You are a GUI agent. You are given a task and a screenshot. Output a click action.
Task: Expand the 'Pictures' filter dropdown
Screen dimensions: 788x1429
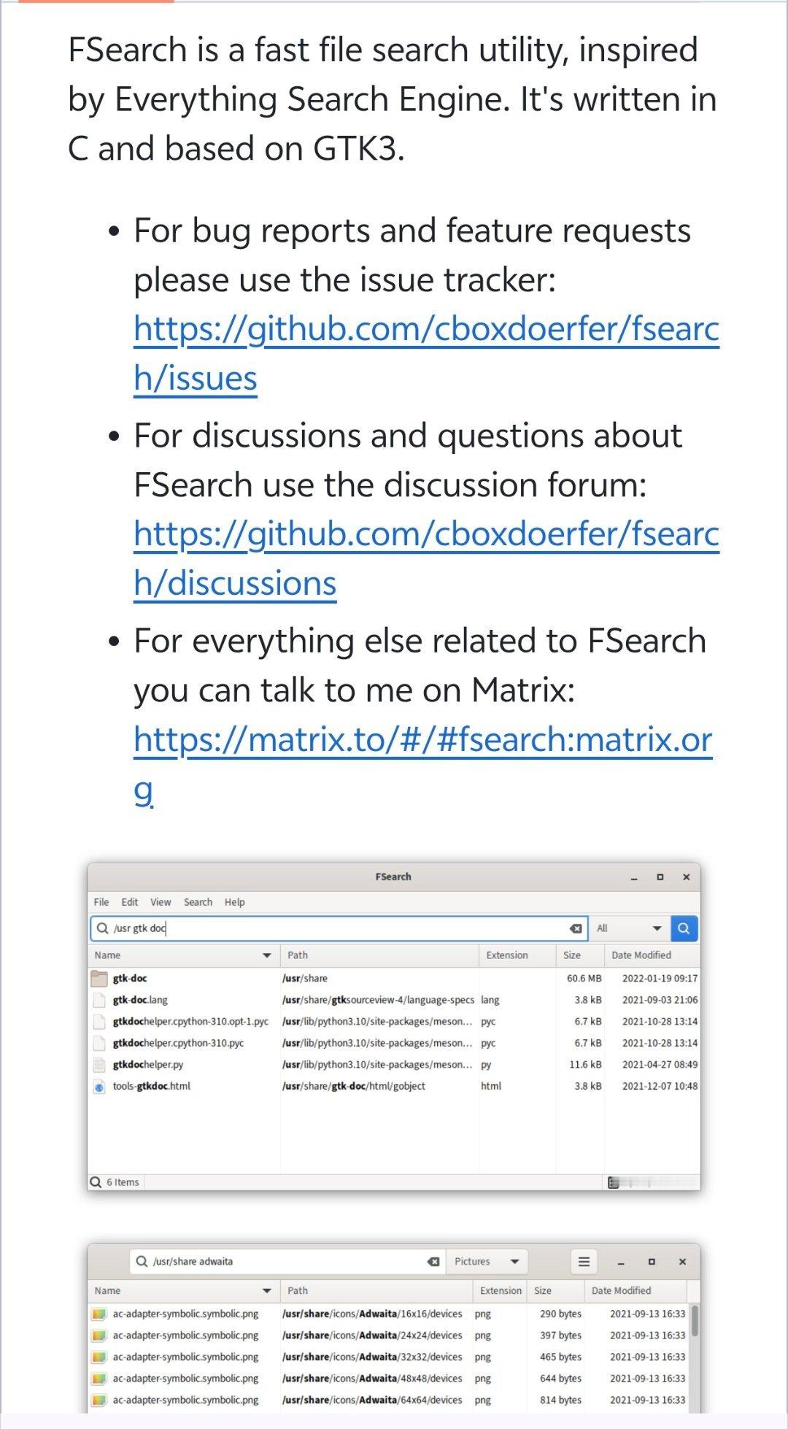487,1261
